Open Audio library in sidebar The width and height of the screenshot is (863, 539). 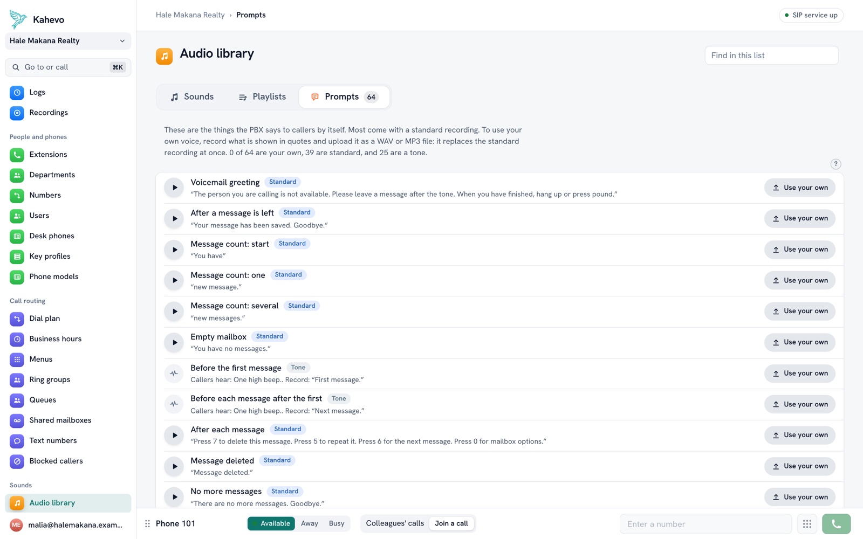pos(68,503)
